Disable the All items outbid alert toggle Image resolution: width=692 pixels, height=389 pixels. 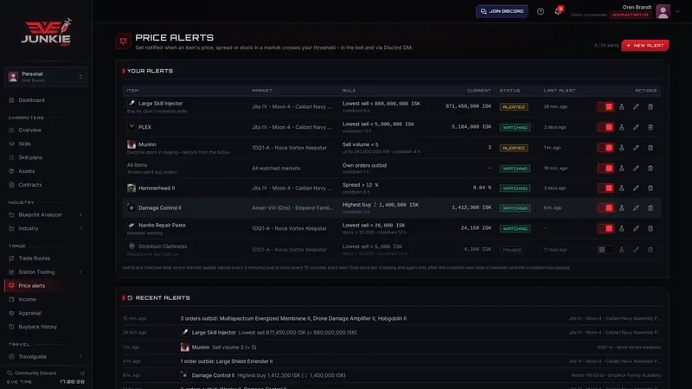(605, 168)
